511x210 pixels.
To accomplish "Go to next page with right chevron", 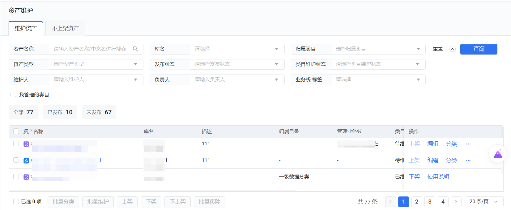I will (456, 202).
